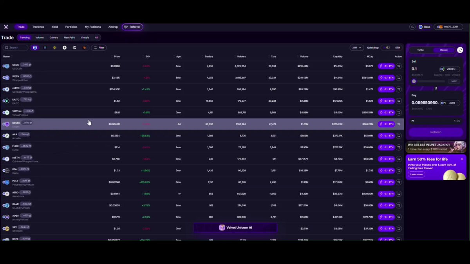Edit the Quick buy ETH amount field
This screenshot has height=264, width=470.
coord(392,48)
